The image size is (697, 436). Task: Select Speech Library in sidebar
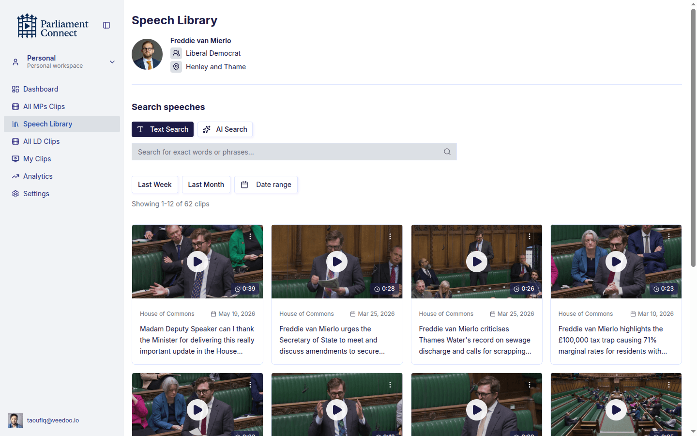(62, 124)
